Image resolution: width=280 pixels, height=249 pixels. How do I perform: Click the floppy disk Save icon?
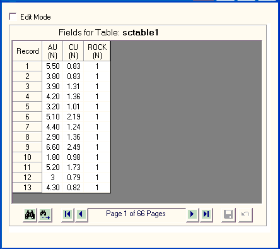[x=228, y=215]
